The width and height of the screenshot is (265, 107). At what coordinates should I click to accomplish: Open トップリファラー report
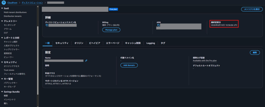point(11,49)
